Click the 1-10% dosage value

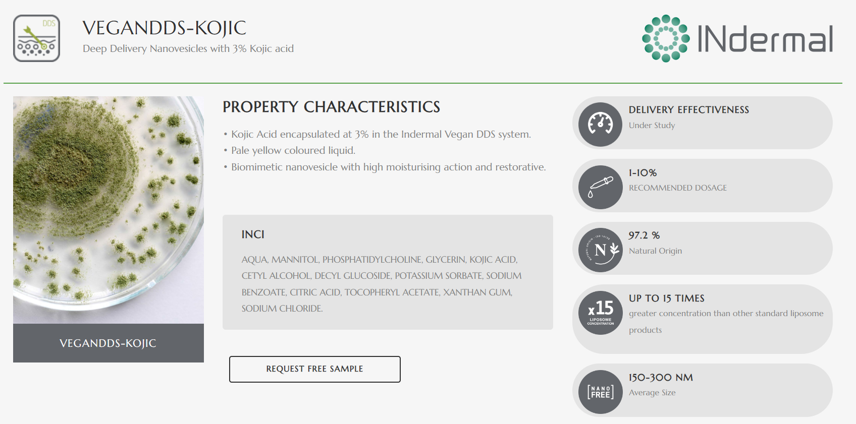coord(643,173)
